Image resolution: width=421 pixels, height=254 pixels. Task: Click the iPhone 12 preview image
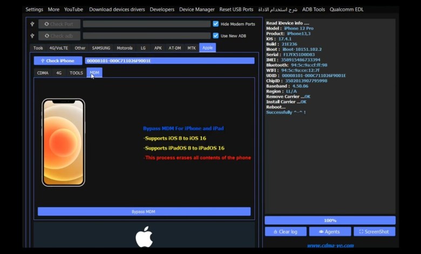(x=63, y=142)
